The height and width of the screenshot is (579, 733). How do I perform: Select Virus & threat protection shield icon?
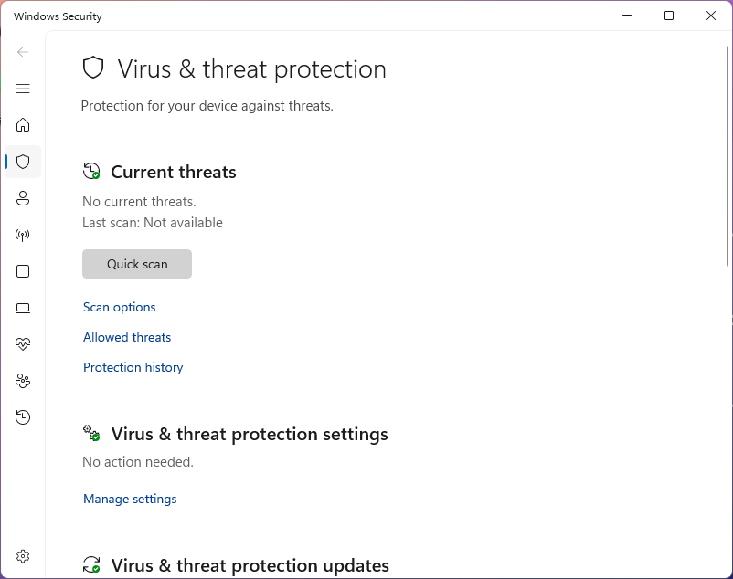tap(23, 162)
